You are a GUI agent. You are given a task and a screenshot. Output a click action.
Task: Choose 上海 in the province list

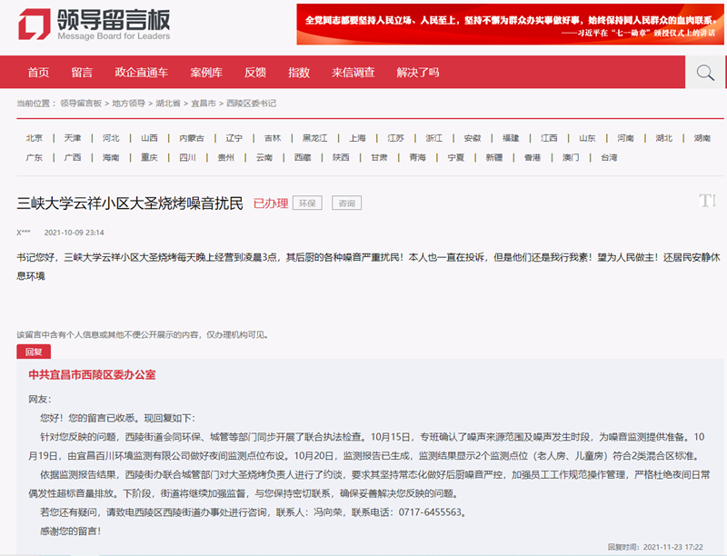point(357,138)
